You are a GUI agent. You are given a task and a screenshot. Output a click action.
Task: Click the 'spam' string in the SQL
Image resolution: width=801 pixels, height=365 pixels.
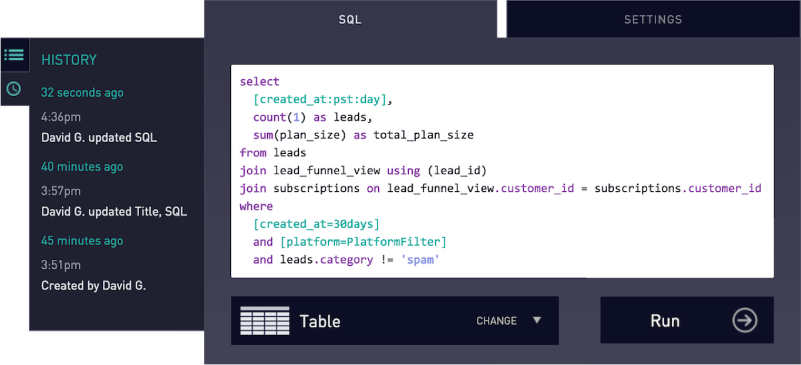420,259
